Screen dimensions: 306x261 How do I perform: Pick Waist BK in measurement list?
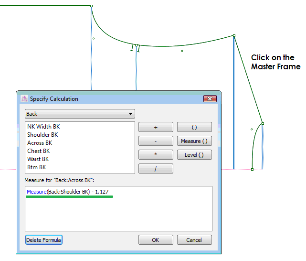point(38,159)
